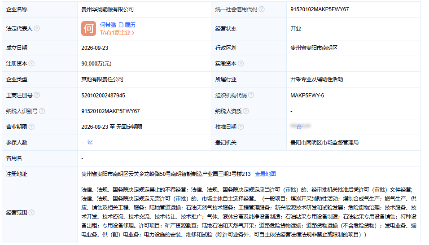Click help icon next to 工商注册号
Viewport: 429px width, 245px height.
(x=37, y=95)
